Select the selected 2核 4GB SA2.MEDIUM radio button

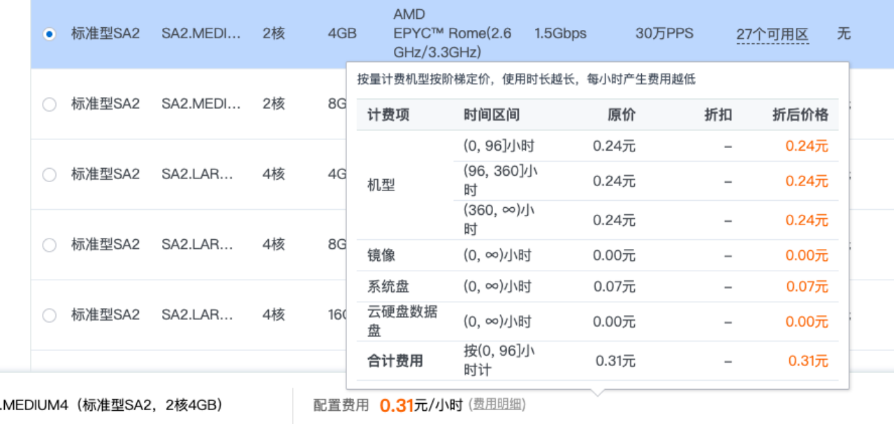click(49, 33)
